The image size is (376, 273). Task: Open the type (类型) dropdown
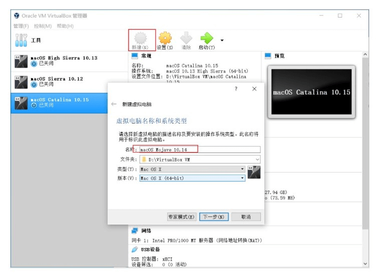coord(192,169)
